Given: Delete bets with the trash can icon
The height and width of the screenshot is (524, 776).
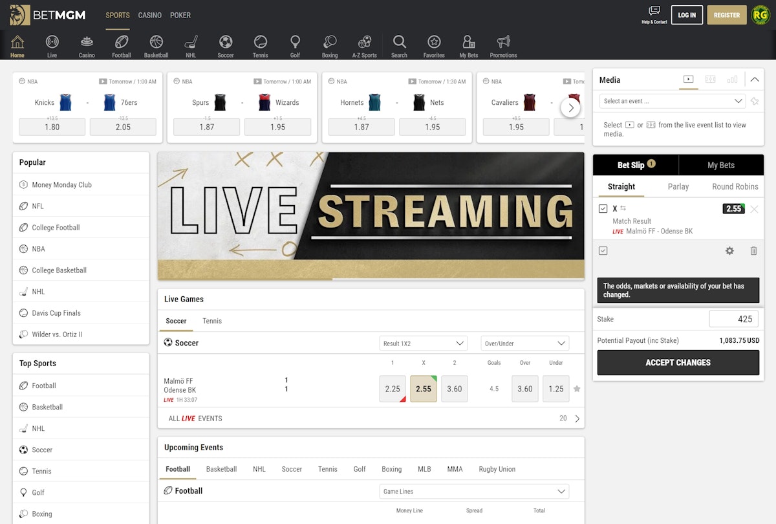Looking at the screenshot, I should click(753, 251).
